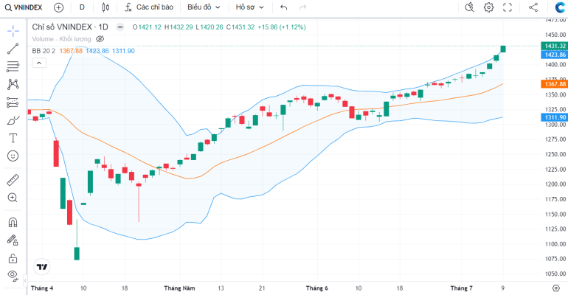Click the 1431.32 current price label
This screenshot has width=568, height=295.
tap(554, 46)
